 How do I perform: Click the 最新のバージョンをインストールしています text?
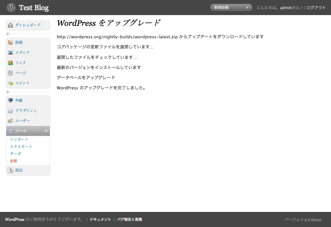(x=99, y=67)
